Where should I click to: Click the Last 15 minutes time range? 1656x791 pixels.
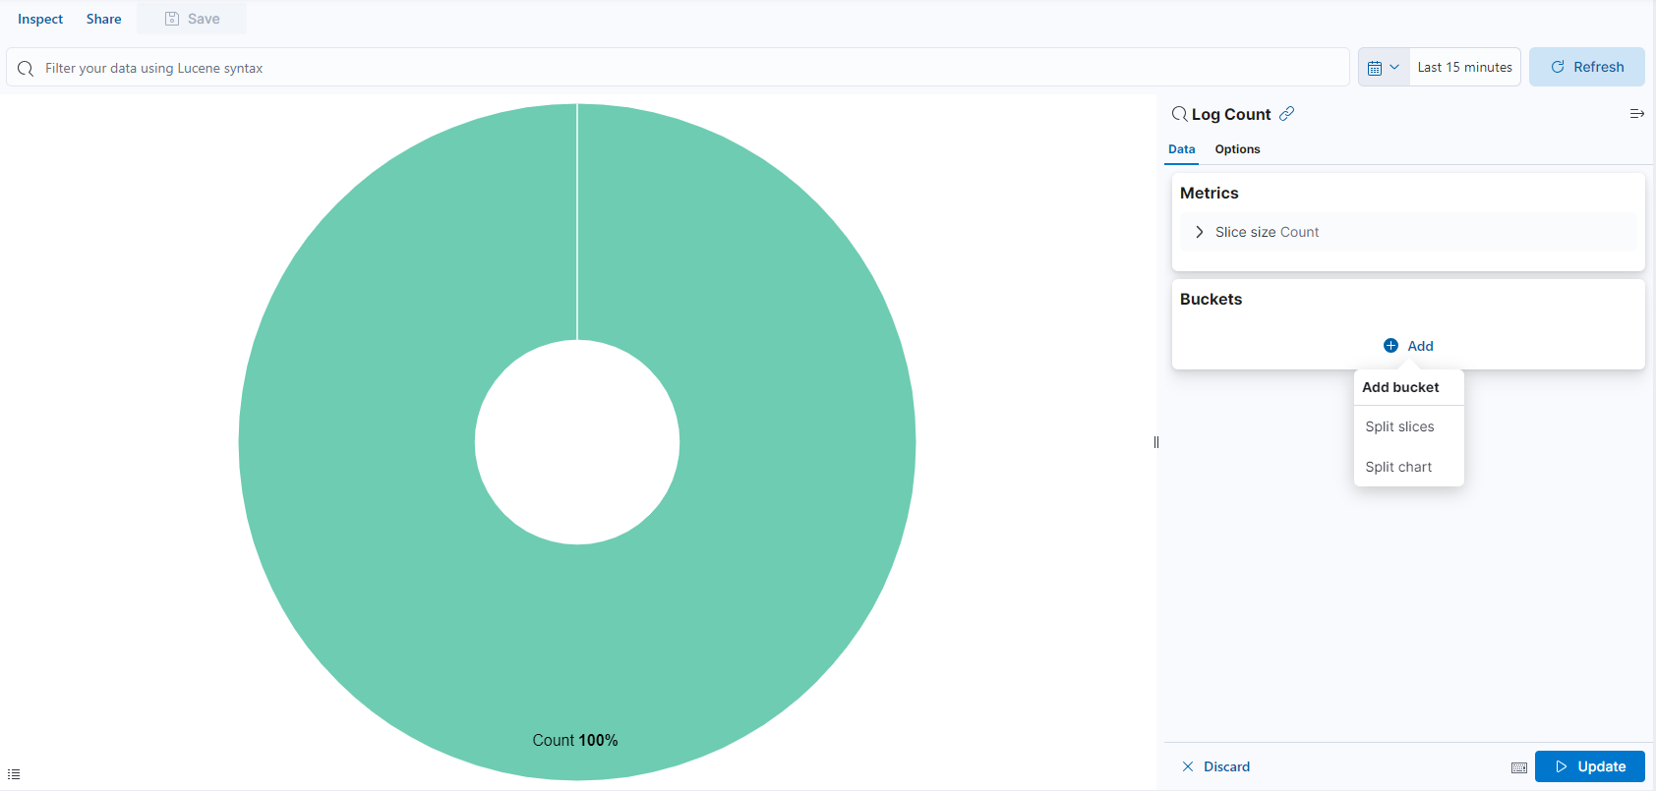point(1464,67)
